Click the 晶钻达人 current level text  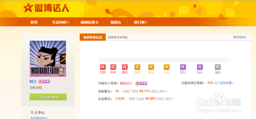tap(126, 83)
